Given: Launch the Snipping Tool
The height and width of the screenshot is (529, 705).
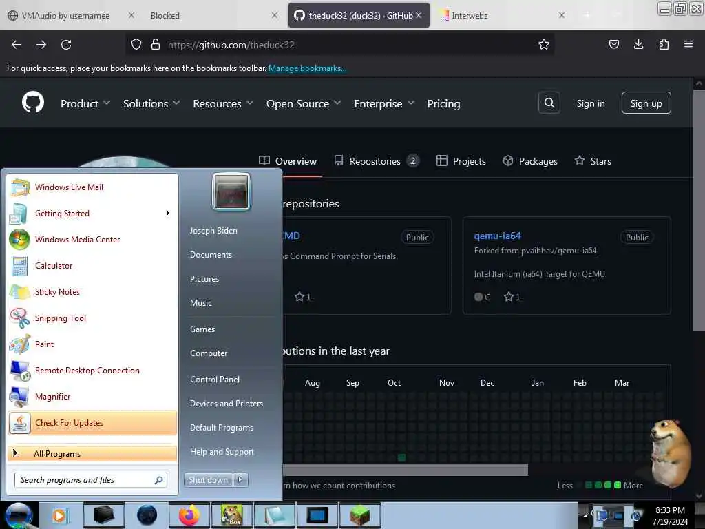Looking at the screenshot, I should [92, 318].
